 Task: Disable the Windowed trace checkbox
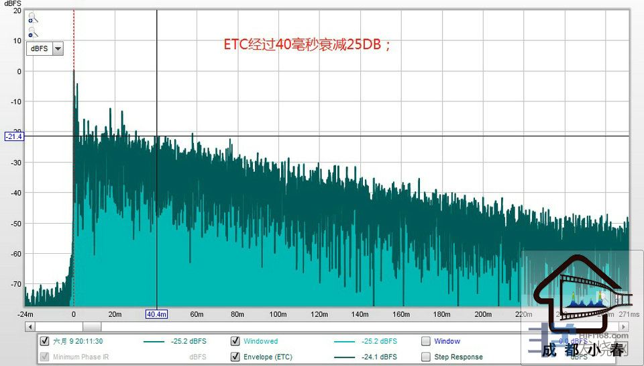pos(235,341)
